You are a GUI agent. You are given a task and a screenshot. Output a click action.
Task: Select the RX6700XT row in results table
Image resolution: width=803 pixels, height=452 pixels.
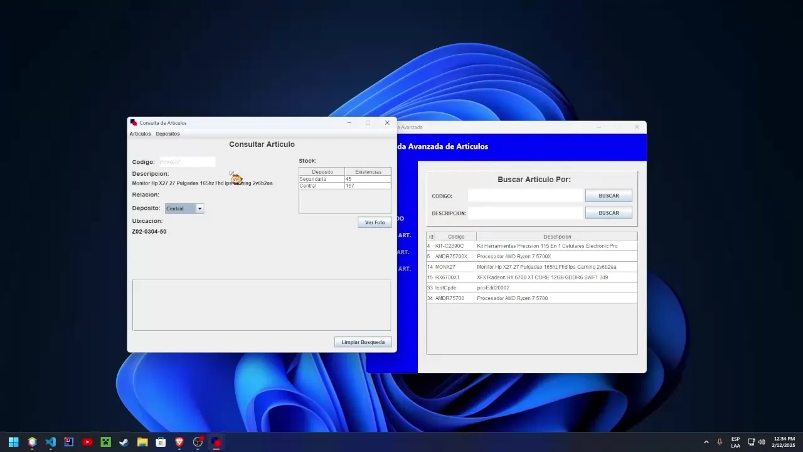tap(532, 277)
